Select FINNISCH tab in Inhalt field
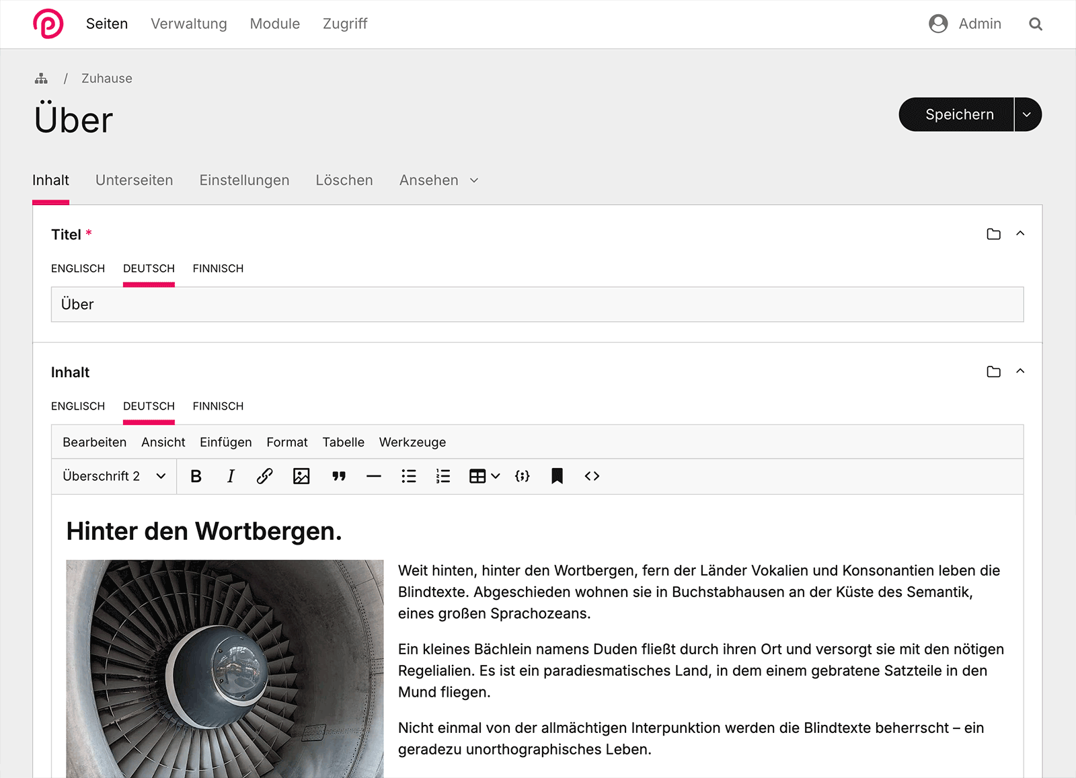1076x778 pixels. (x=218, y=406)
